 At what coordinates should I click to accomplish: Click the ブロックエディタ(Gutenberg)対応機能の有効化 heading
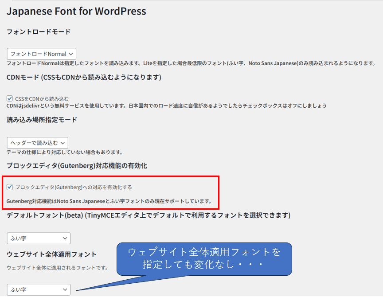pyautogui.click(x=77, y=165)
